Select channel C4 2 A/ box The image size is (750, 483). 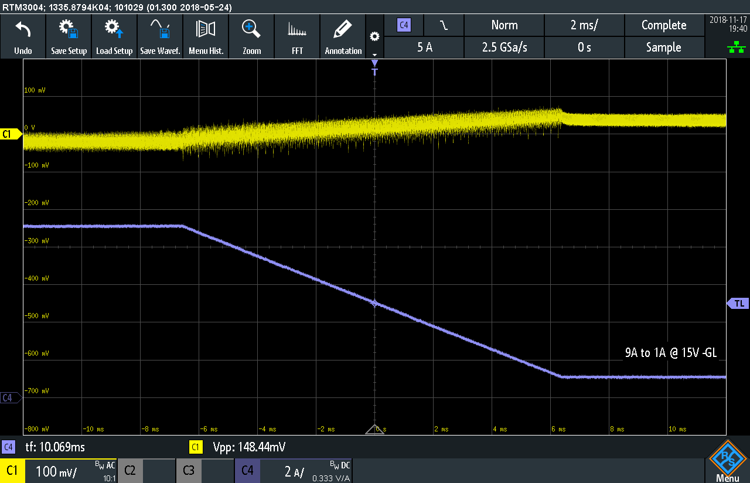[293, 471]
